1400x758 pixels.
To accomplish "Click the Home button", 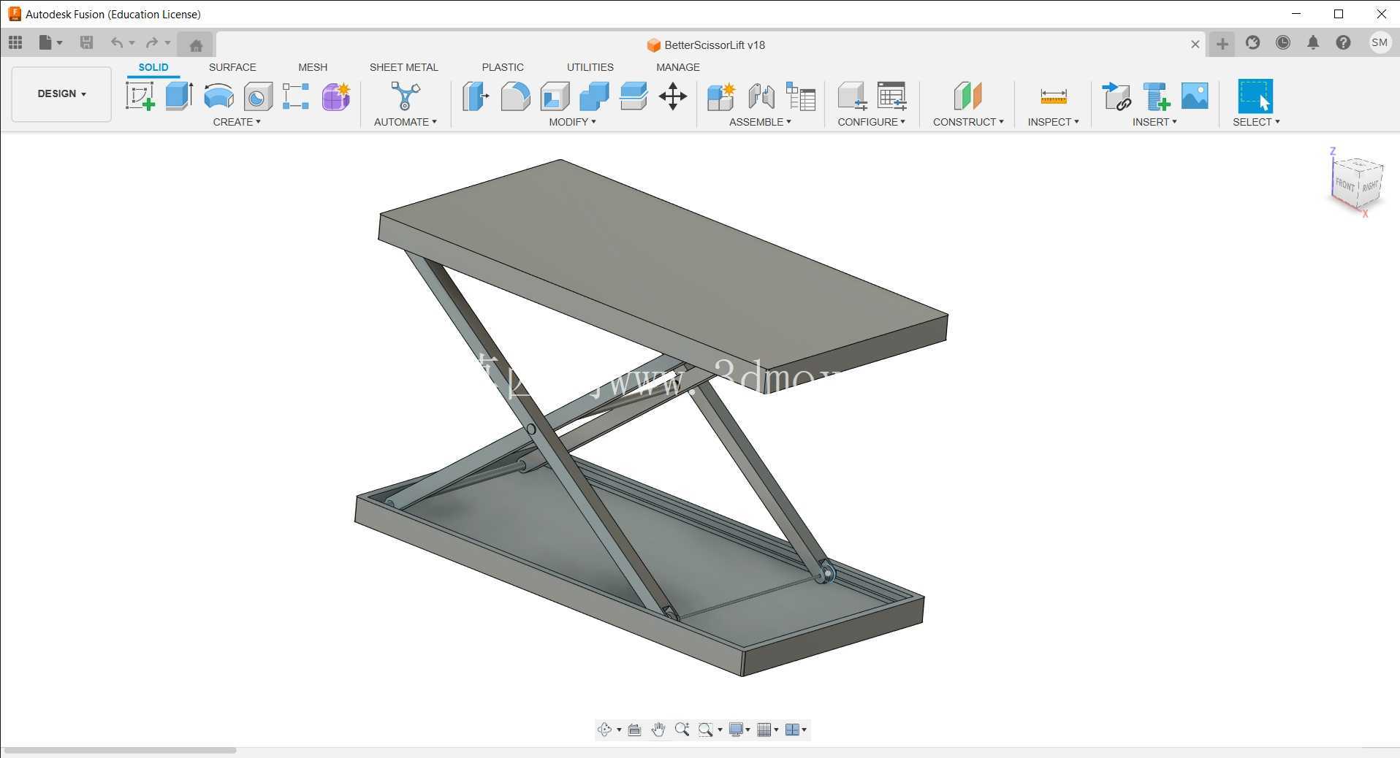I will pyautogui.click(x=196, y=45).
